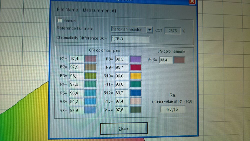Click the Chromaticity Difference DC field
Viewport: 250px width, 141px height.
click(130, 39)
